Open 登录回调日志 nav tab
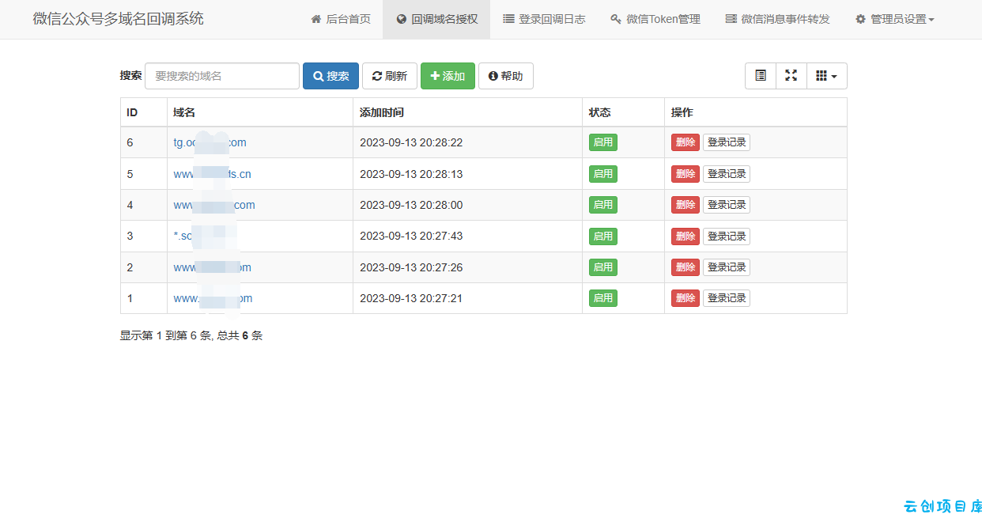982x526 pixels. coord(544,19)
